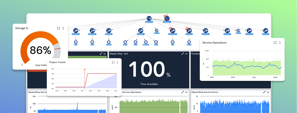
Task: Expand Service Operations widget to fullscreen
Action: click(275, 43)
